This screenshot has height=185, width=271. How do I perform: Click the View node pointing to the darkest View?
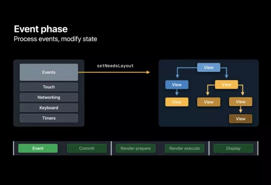(x=241, y=102)
